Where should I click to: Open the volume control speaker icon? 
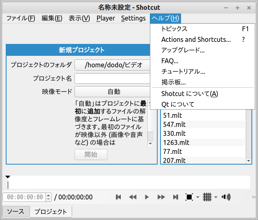(x=226, y=197)
